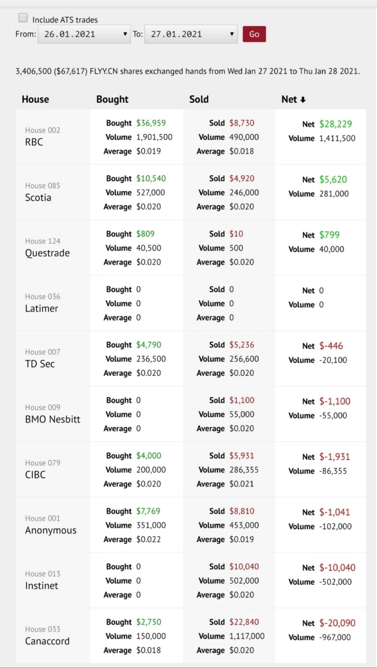Screen dimensions: 377x668
Task: Sort table by Bought column header
Action: 112,99
